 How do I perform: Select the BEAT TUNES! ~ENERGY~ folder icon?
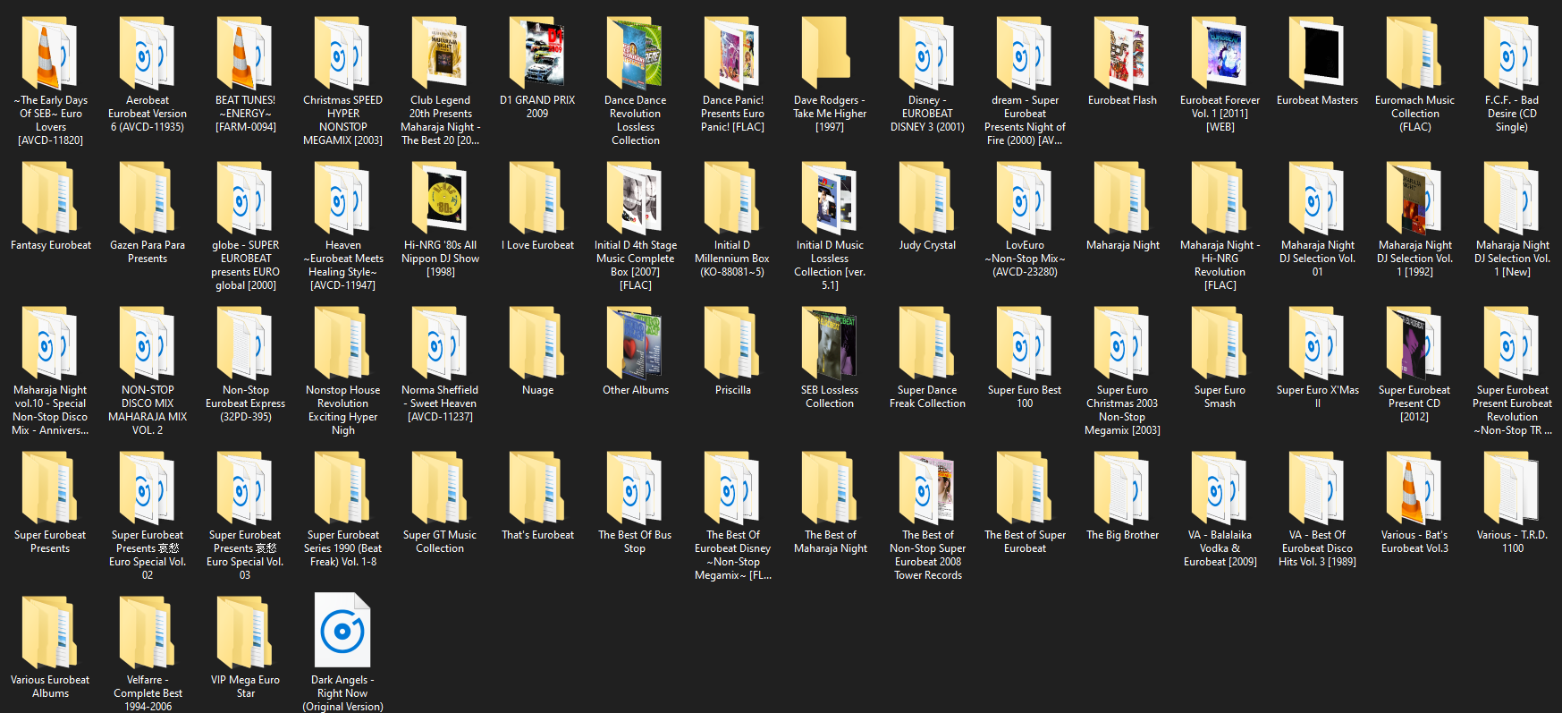point(245,54)
